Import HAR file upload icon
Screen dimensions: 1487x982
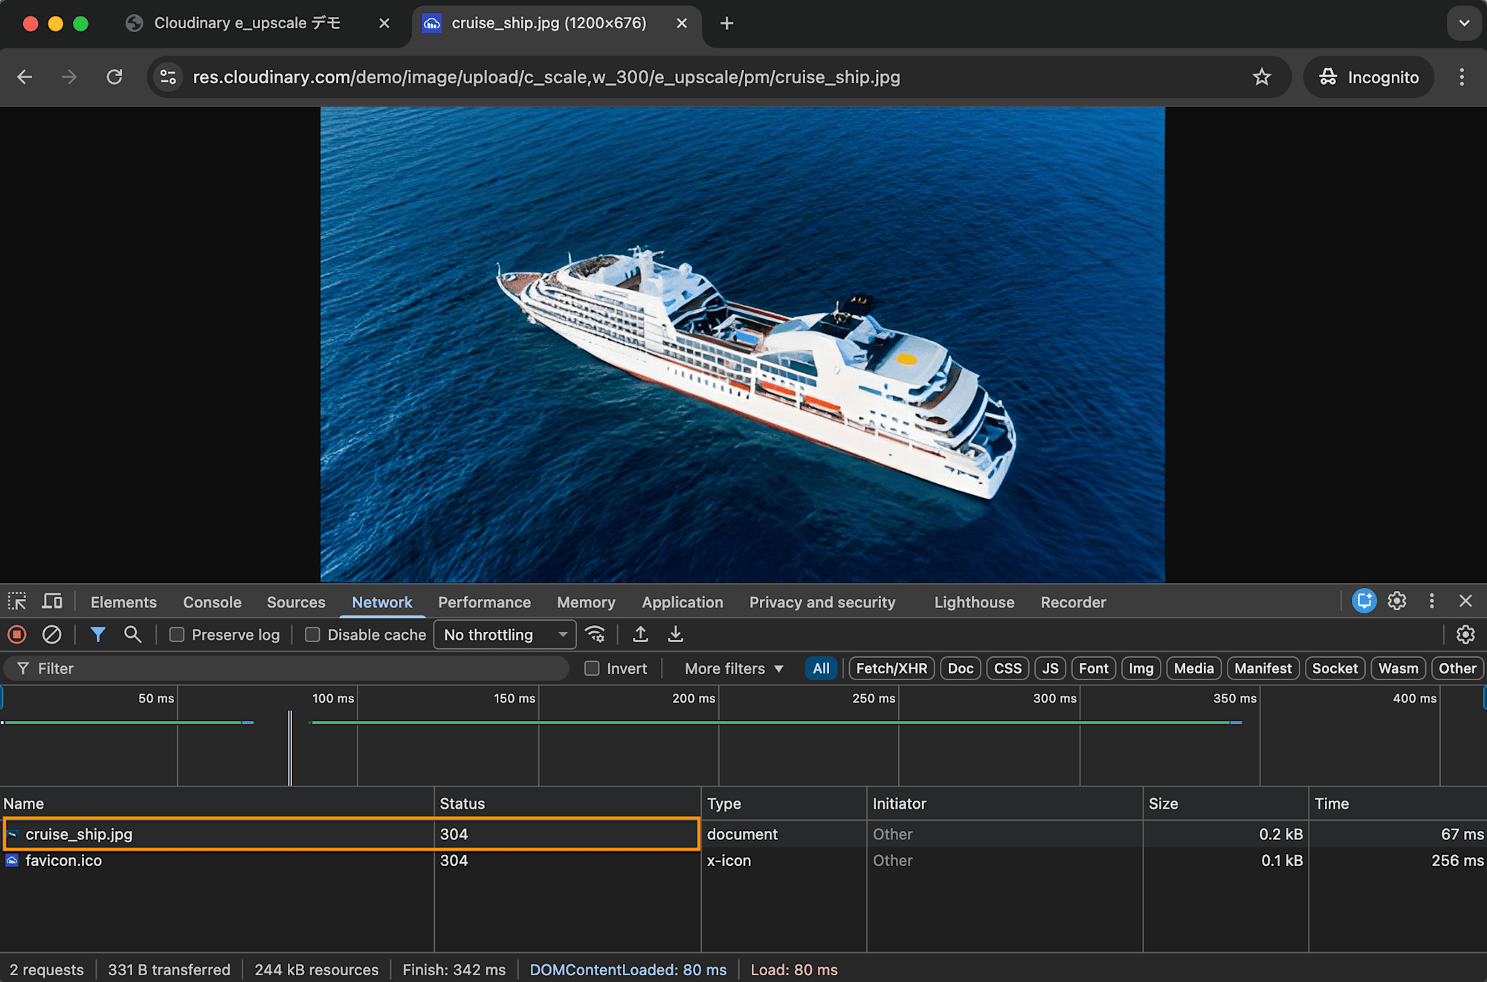[x=640, y=634]
